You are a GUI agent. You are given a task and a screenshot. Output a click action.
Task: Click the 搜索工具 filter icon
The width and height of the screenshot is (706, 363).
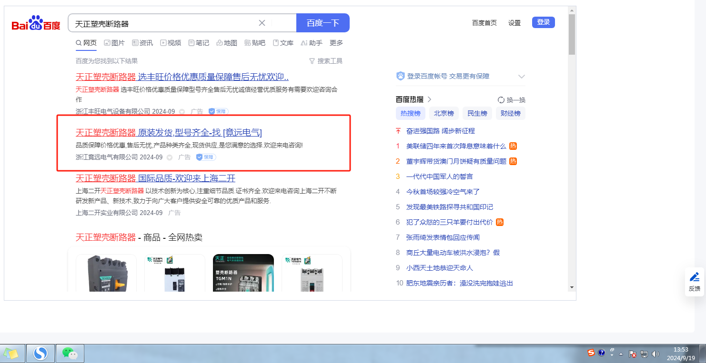312,61
